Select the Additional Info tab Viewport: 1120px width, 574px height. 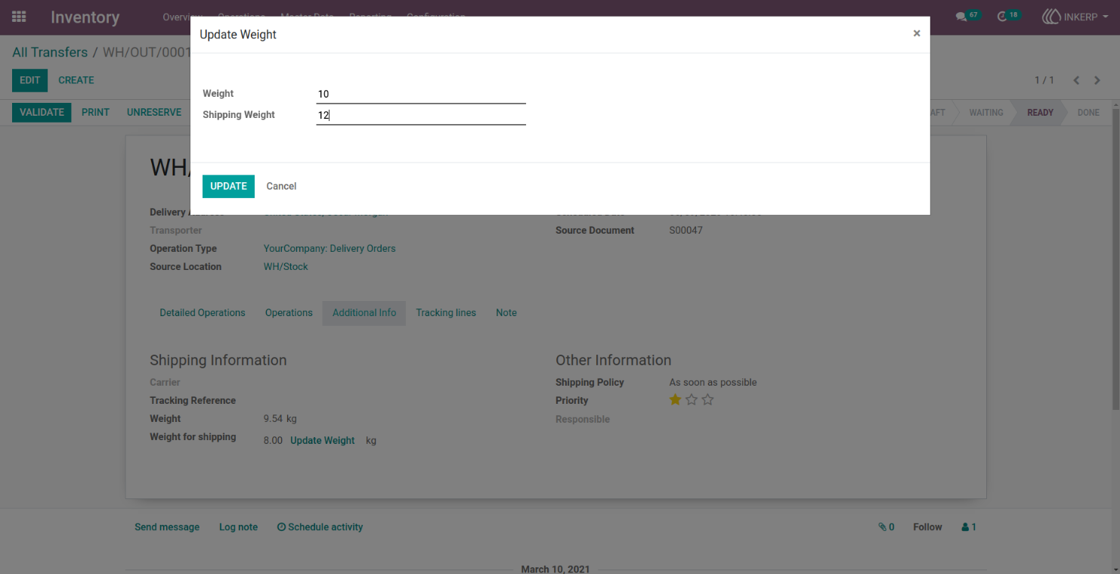(364, 313)
